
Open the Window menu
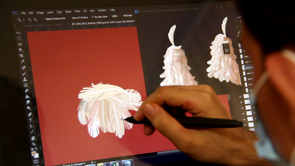pyautogui.click(x=102, y=10)
